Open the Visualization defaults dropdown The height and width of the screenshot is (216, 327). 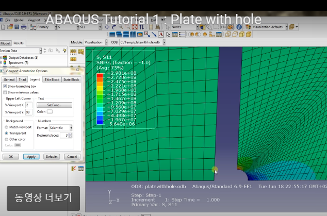287,27
